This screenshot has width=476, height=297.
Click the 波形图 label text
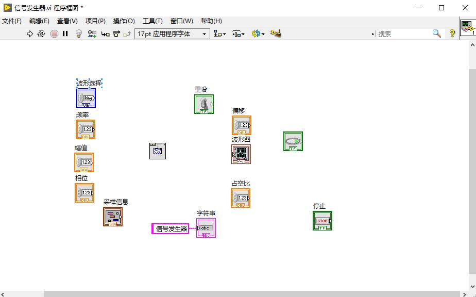(241, 139)
